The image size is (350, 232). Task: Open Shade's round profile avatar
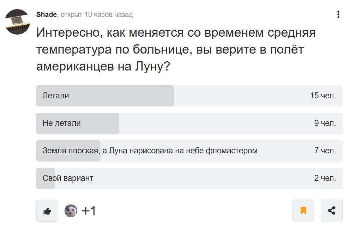(17, 22)
